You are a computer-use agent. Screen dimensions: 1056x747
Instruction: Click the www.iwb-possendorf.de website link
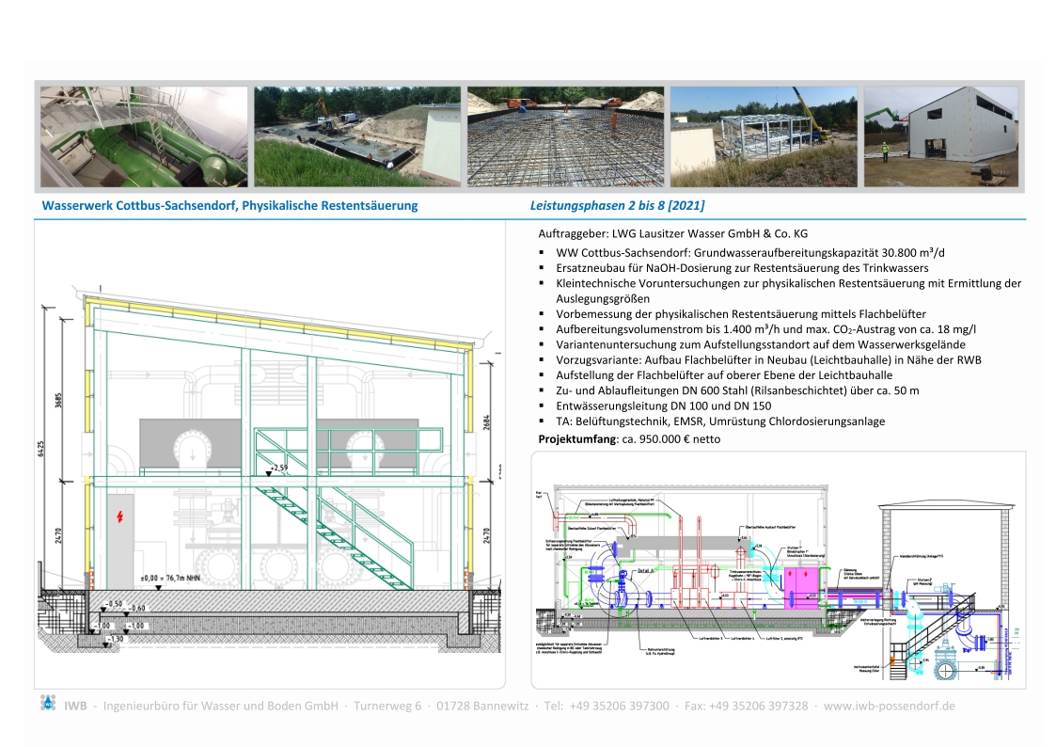pyautogui.click(x=890, y=705)
